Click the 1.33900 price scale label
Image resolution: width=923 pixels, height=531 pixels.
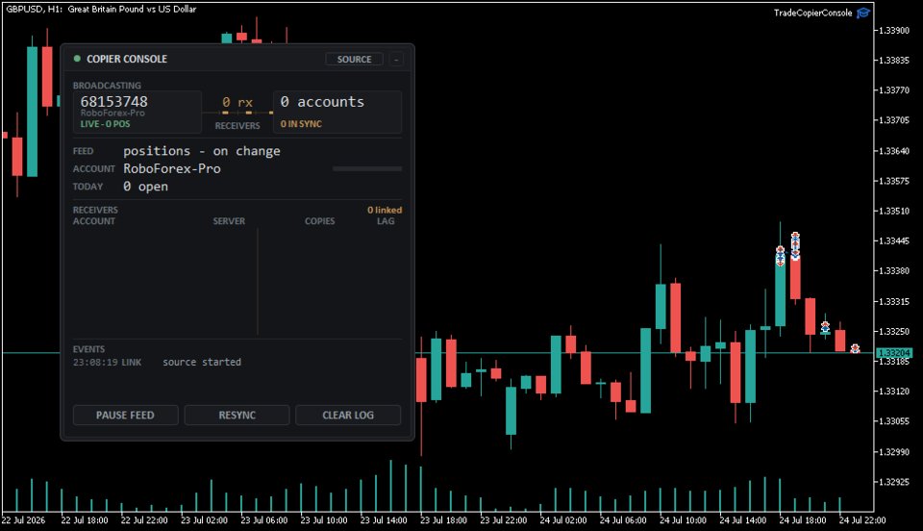pyautogui.click(x=893, y=31)
